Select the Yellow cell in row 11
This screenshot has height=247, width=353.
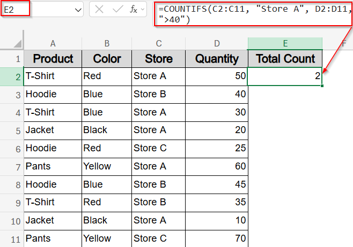pos(107,238)
